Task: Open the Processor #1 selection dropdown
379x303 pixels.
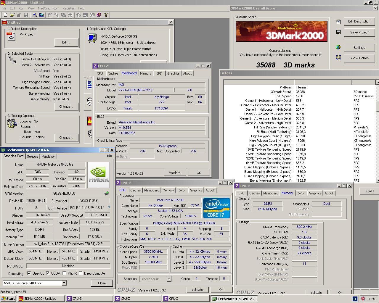Action: 169,279
